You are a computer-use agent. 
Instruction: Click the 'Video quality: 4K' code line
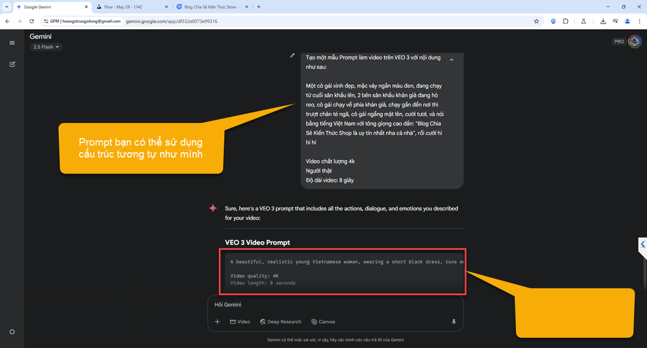[254, 276]
